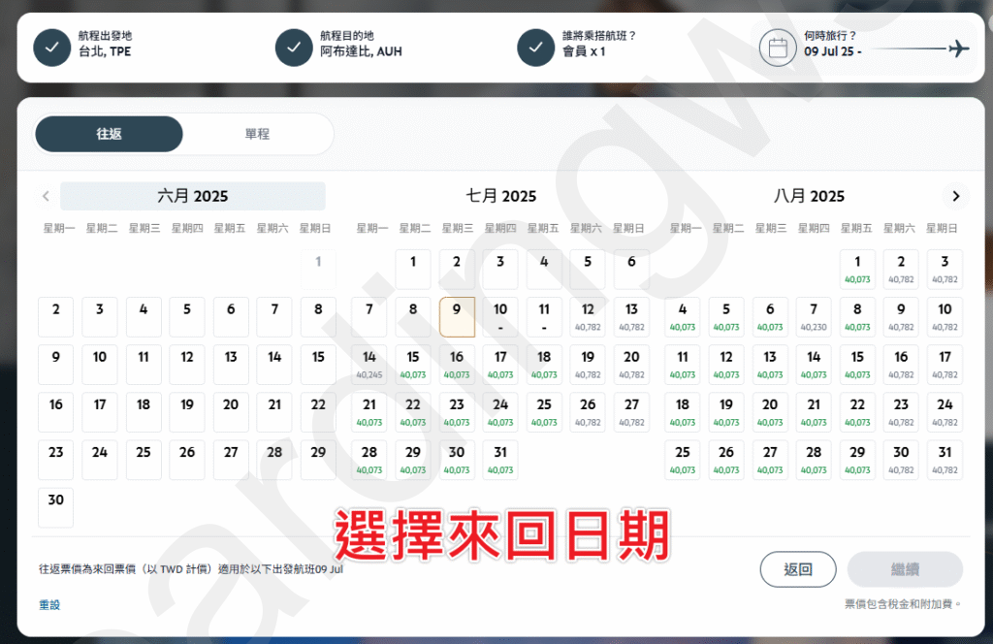Edit the 會員 x 1 passenger field

pos(598,44)
